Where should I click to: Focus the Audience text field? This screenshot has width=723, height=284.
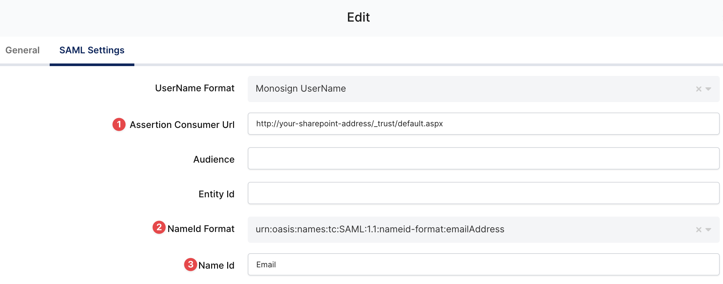483,158
